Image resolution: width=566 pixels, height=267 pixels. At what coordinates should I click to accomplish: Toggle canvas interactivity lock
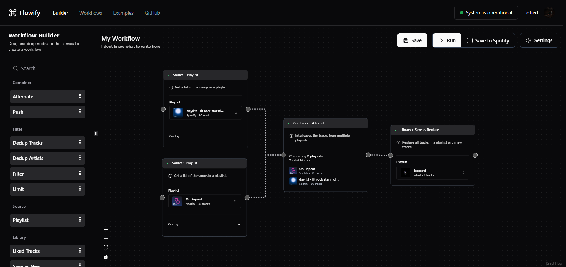pyautogui.click(x=106, y=257)
